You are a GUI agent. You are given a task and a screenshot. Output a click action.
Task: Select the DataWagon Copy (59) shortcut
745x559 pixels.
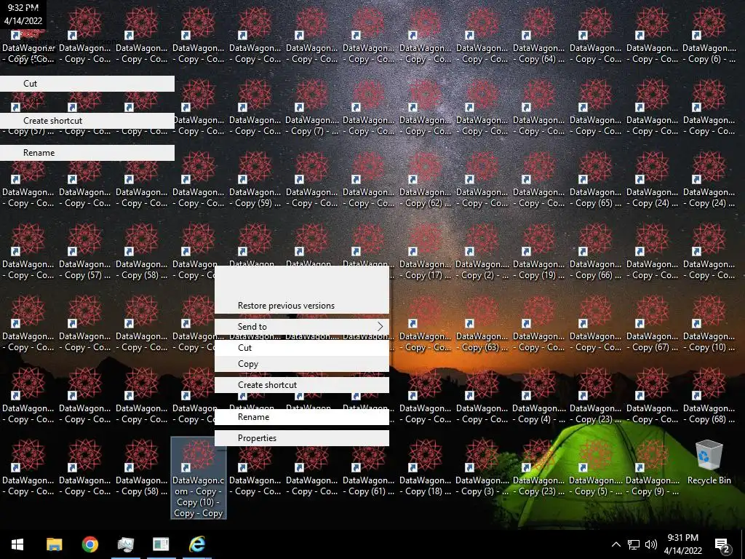[255, 181]
